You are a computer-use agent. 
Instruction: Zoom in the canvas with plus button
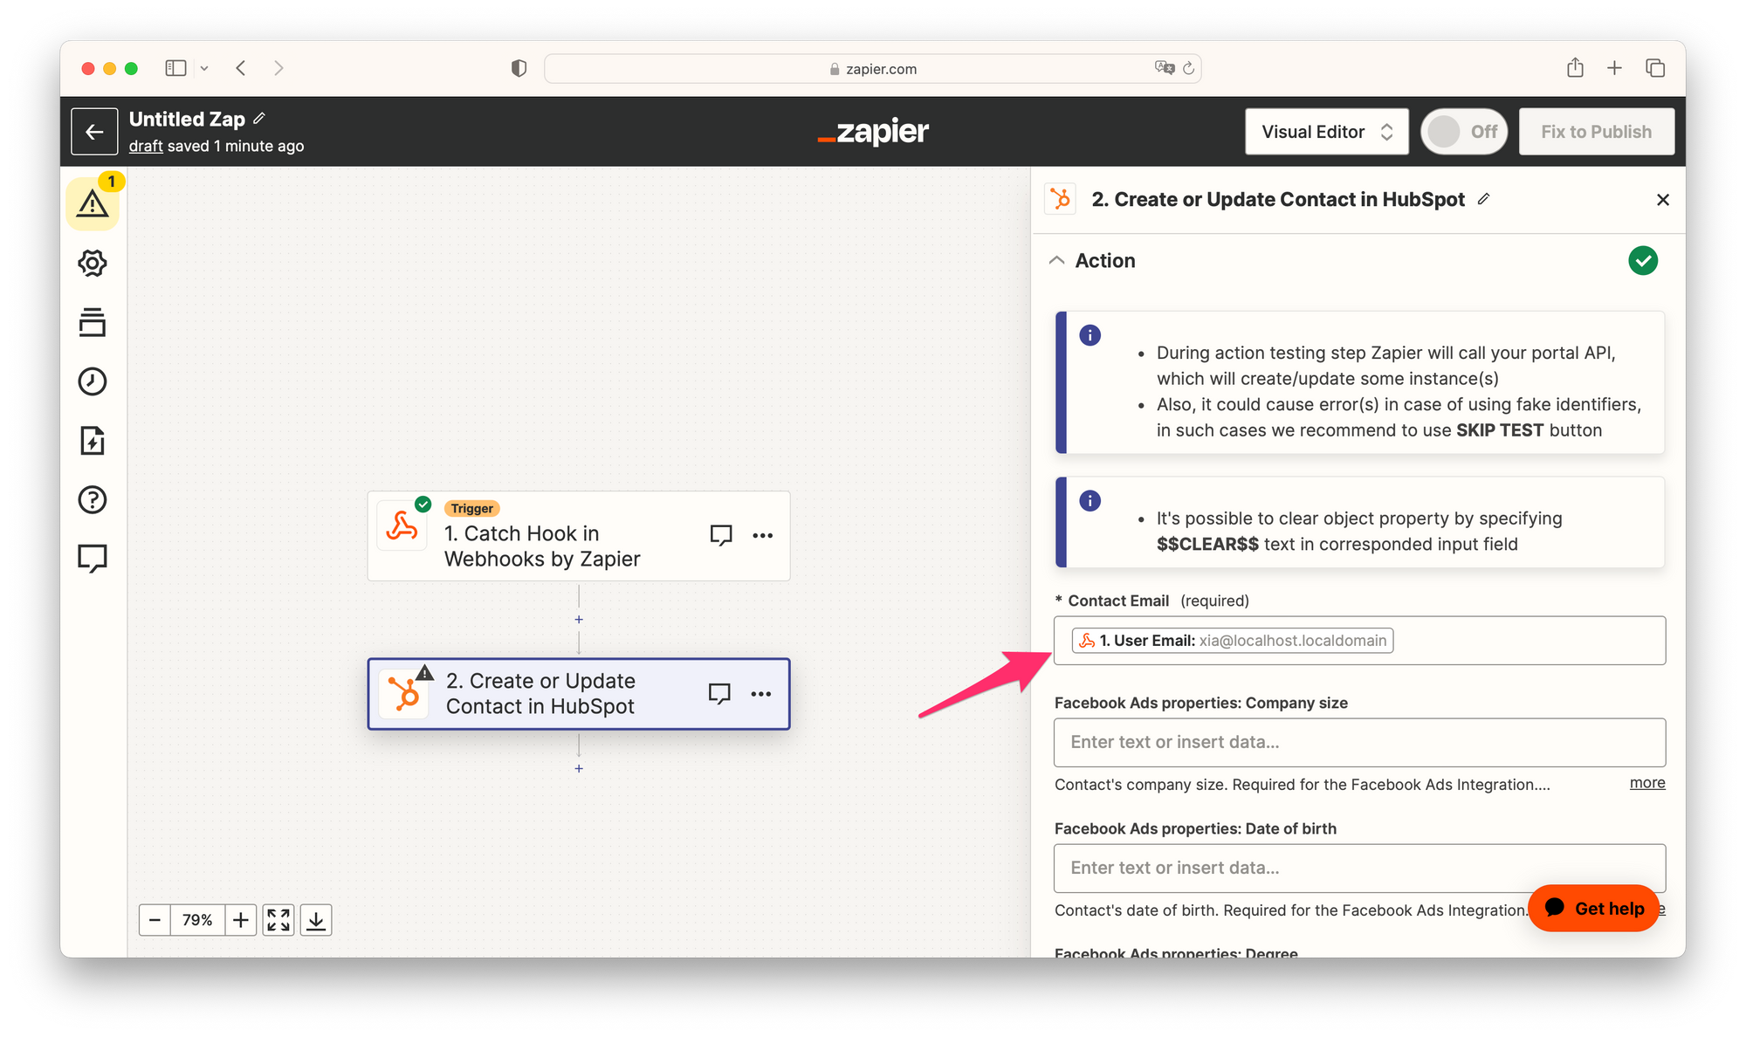[x=241, y=920]
